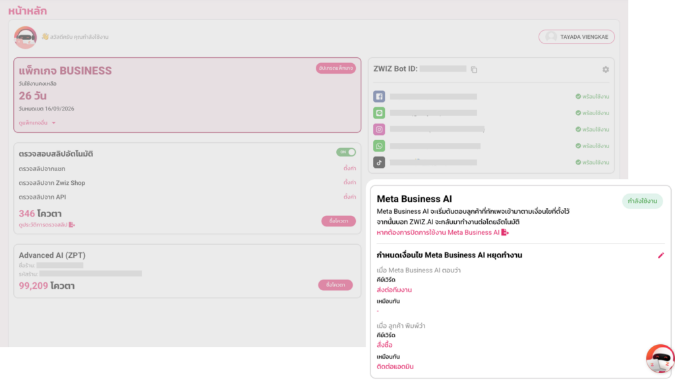The image size is (675, 385).
Task: Edit the Meta Business AI stop conditions pencil
Action: [x=660, y=255]
